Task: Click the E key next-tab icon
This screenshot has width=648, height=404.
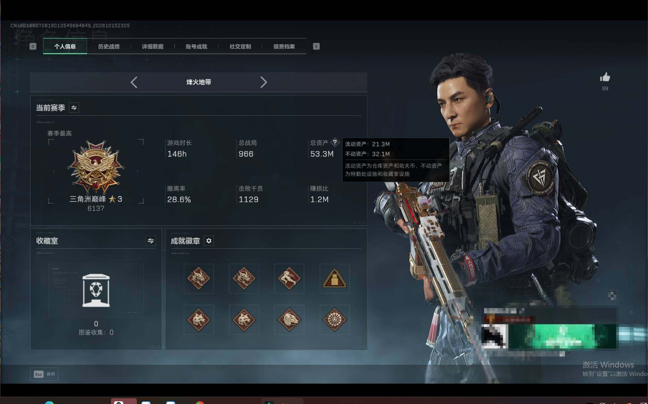Action: 316,47
